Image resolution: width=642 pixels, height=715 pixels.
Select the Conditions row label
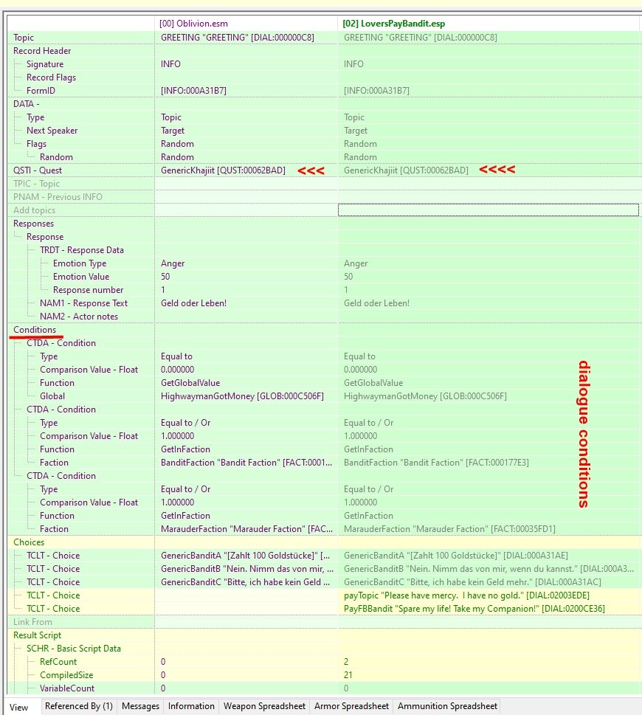(x=35, y=329)
